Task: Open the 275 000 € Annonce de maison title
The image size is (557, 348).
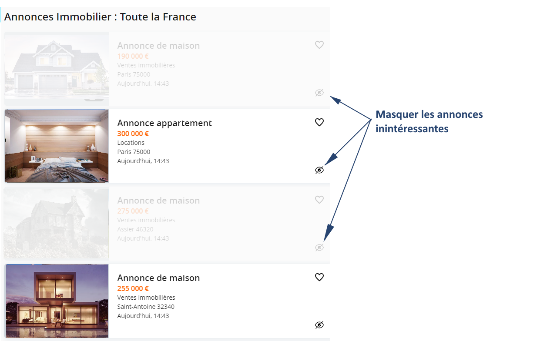Action: [158, 201]
